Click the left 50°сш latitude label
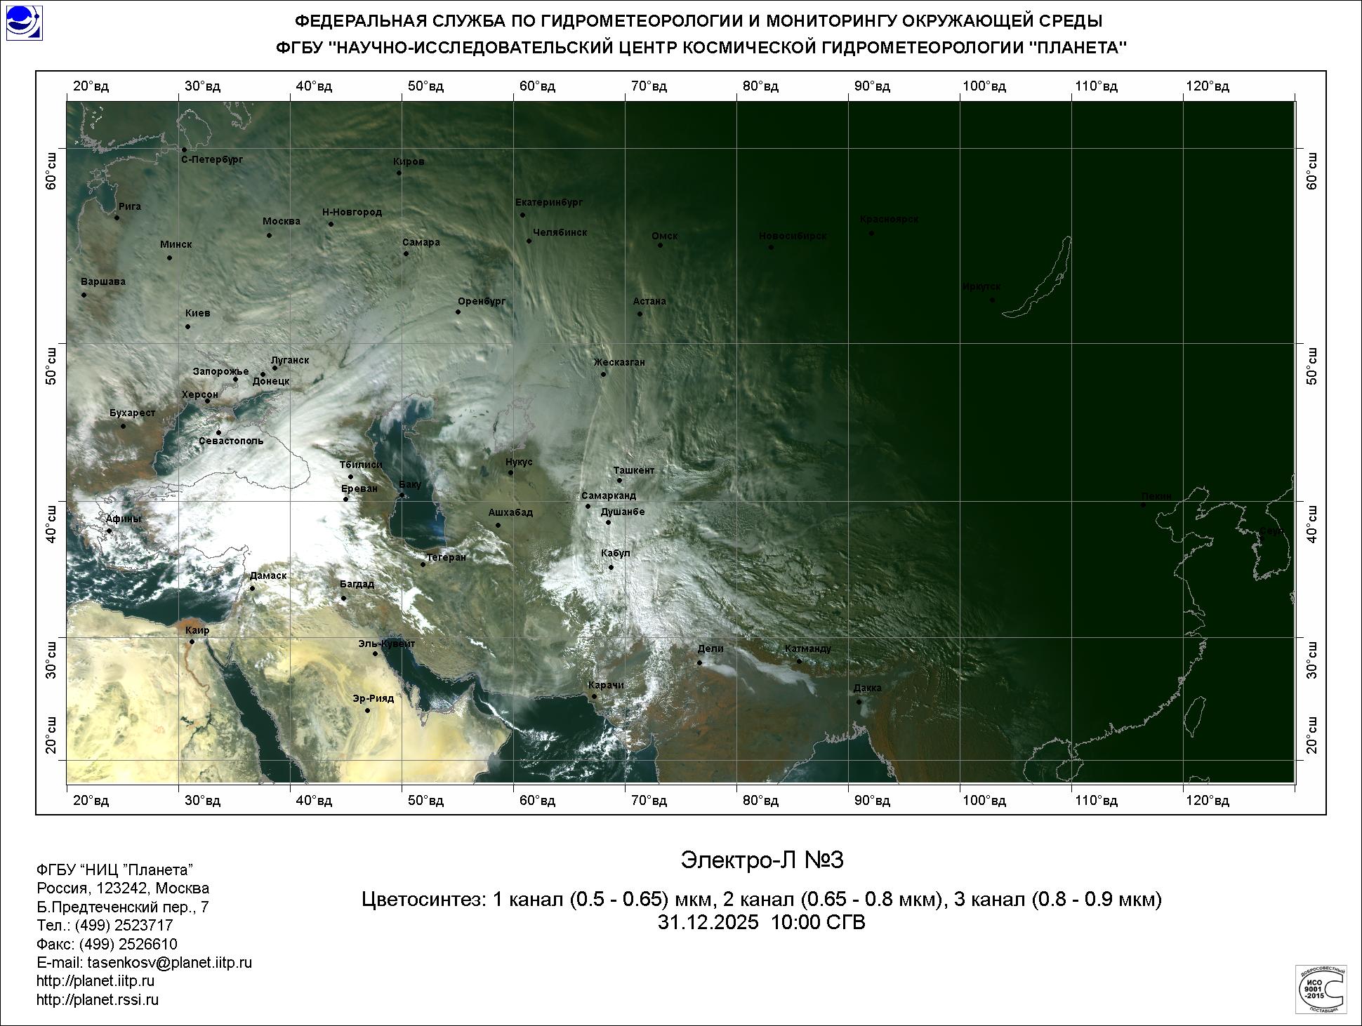The image size is (1362, 1026). pos(51,366)
